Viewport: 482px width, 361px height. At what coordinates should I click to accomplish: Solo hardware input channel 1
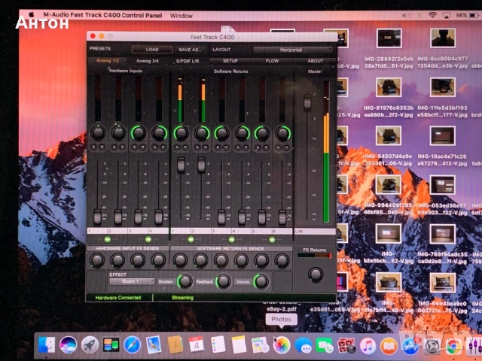pyautogui.click(x=93, y=147)
